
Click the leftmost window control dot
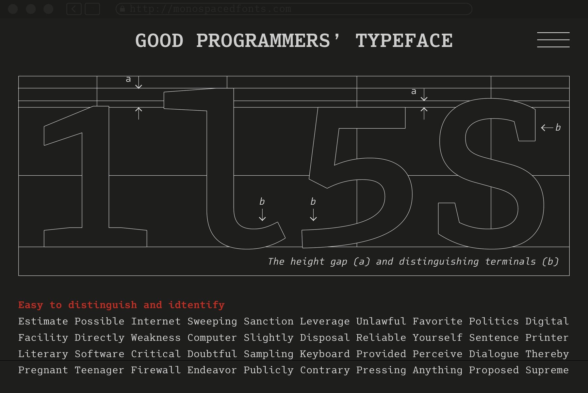click(x=13, y=9)
